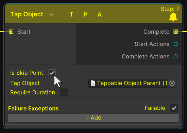Click the Start Actions circle port
187x133 pixels.
tap(175, 44)
